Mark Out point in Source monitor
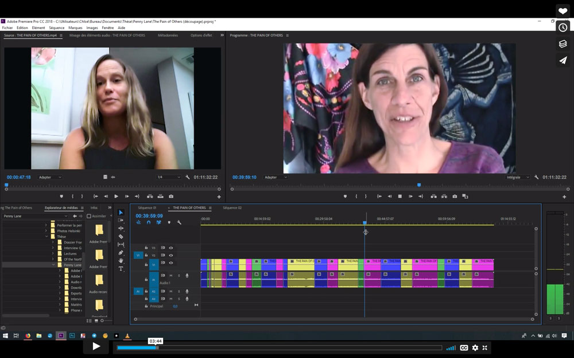The height and width of the screenshot is (358, 574). [x=82, y=196]
